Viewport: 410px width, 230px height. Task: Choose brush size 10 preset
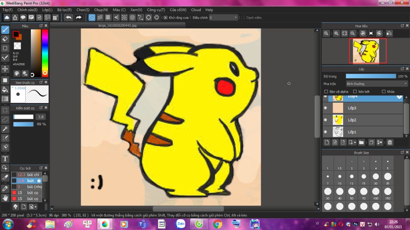point(340,178)
